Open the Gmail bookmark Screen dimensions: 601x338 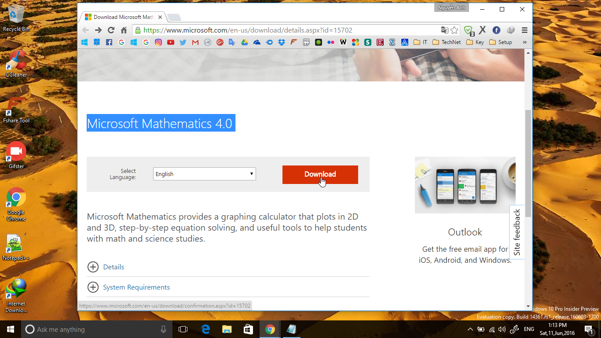[x=195, y=42]
